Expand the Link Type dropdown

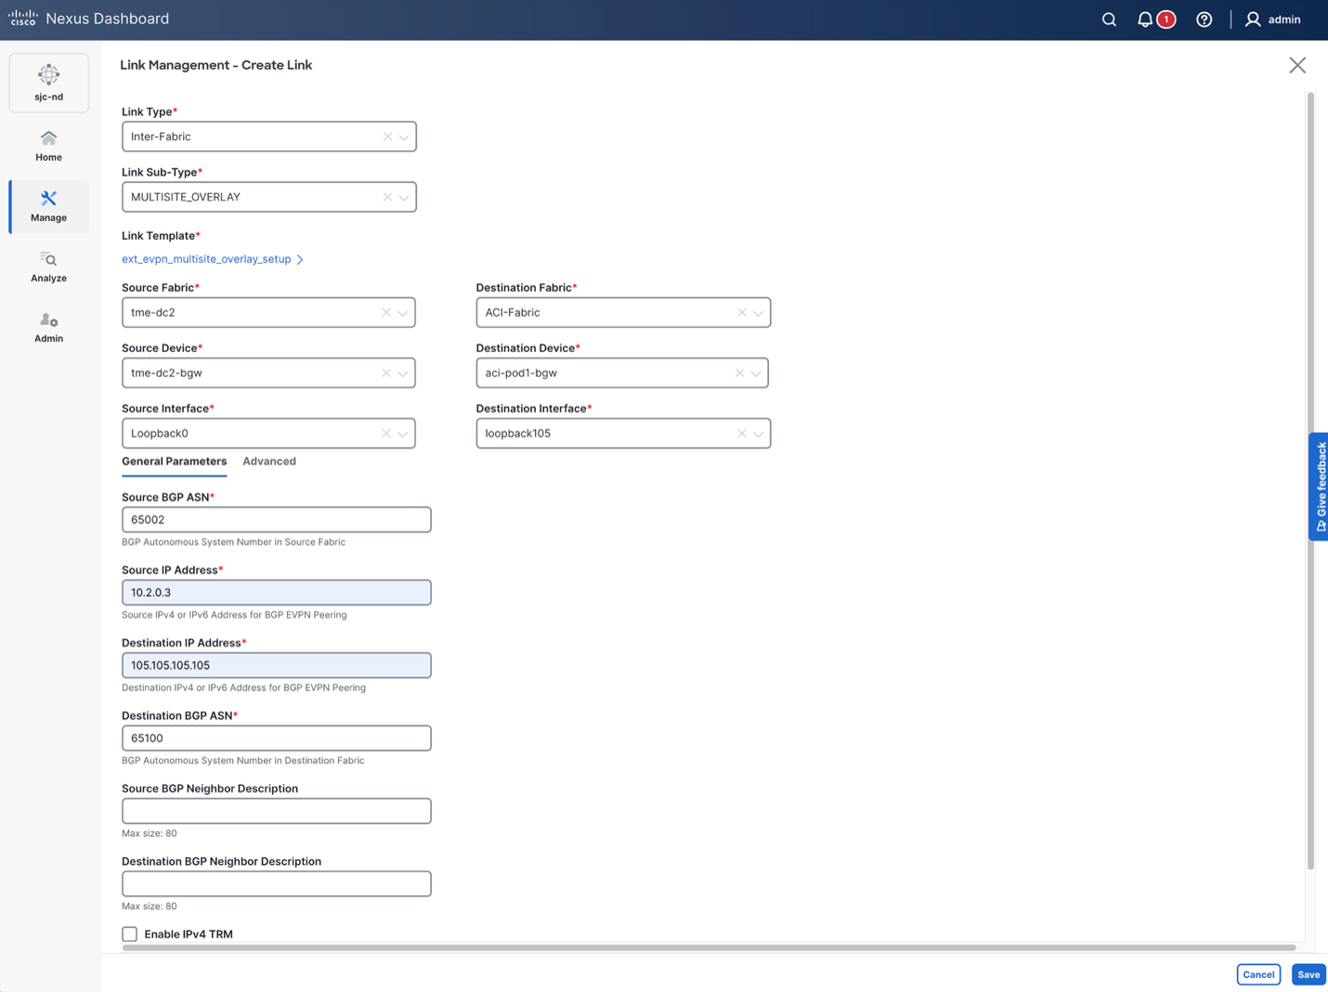[x=404, y=137]
